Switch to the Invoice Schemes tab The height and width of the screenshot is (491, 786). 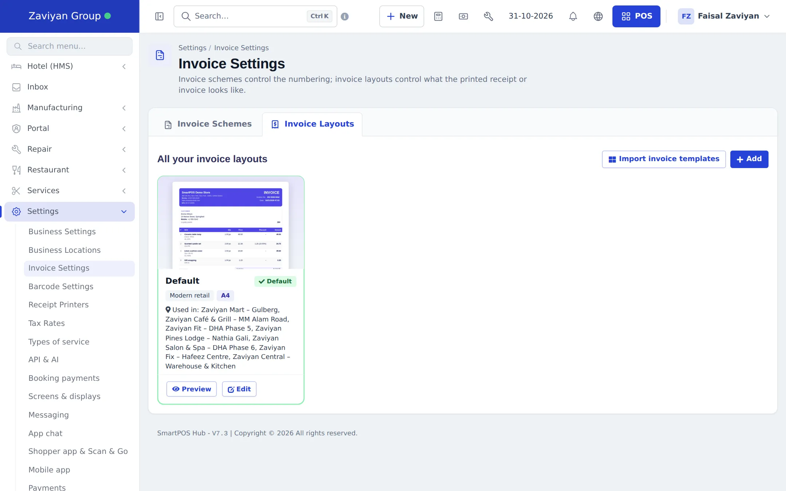click(208, 124)
